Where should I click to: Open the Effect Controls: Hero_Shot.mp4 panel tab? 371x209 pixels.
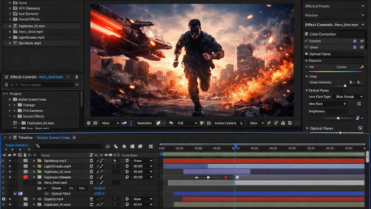pyautogui.click(x=332, y=25)
